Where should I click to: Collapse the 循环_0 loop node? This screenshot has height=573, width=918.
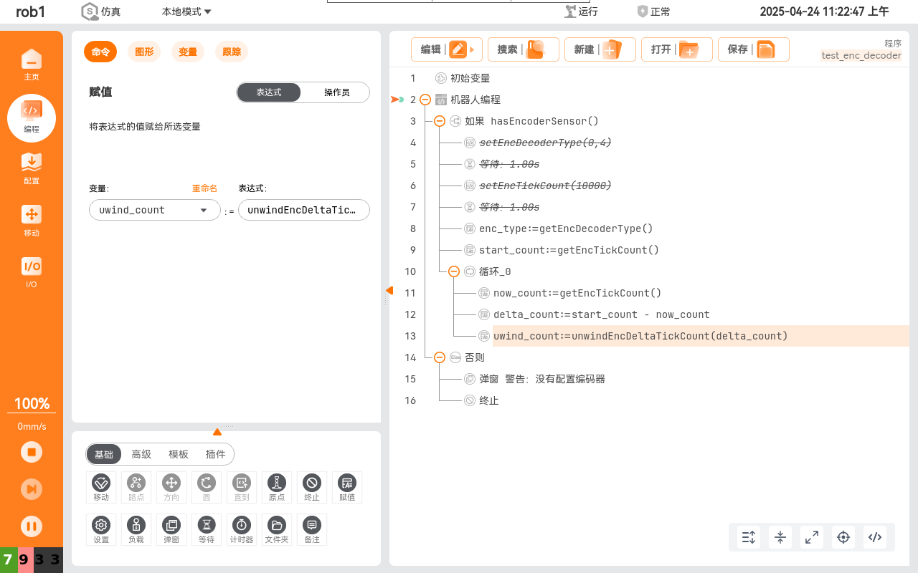tap(453, 271)
